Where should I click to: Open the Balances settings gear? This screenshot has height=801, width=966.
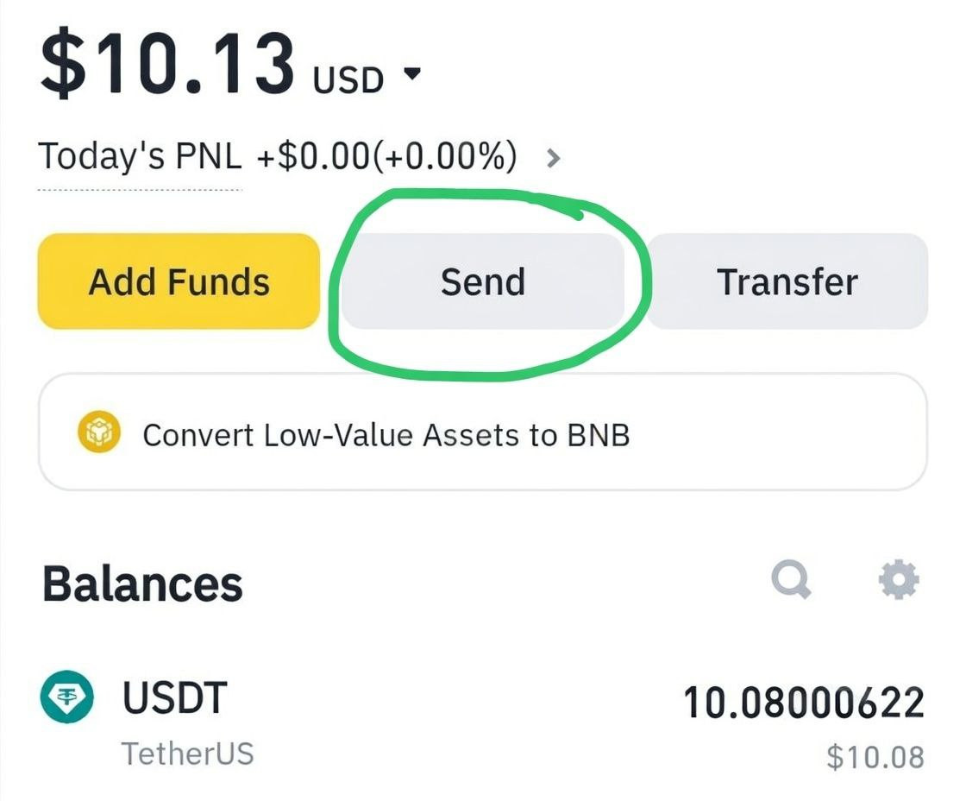[899, 580]
